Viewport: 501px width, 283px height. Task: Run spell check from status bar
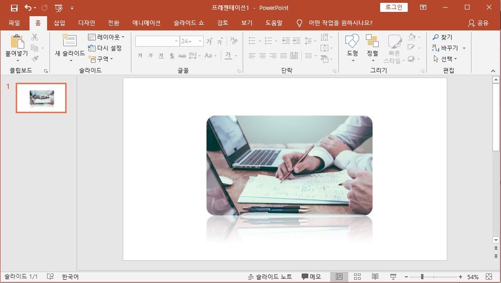pos(50,277)
